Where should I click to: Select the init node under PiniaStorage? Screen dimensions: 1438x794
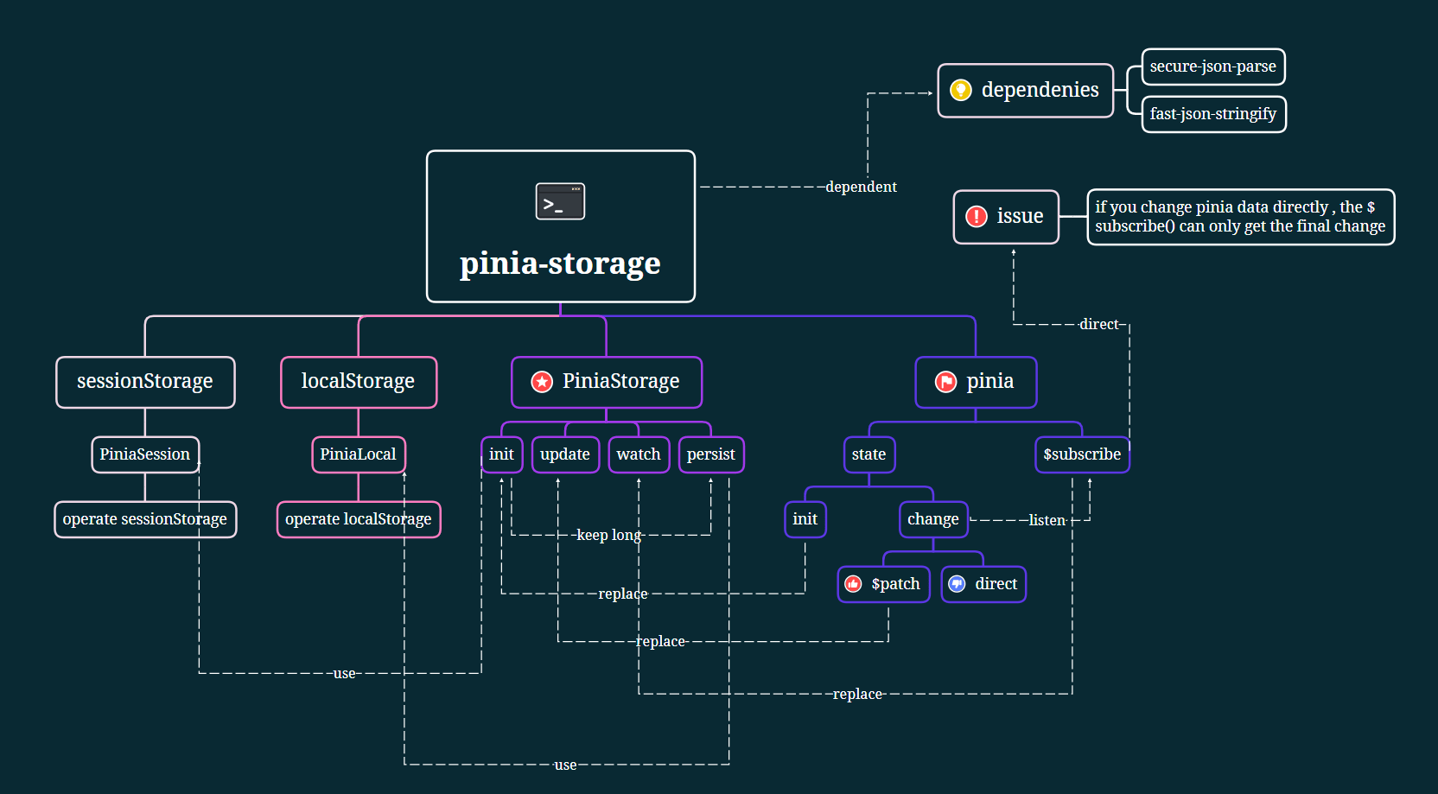pyautogui.click(x=501, y=454)
